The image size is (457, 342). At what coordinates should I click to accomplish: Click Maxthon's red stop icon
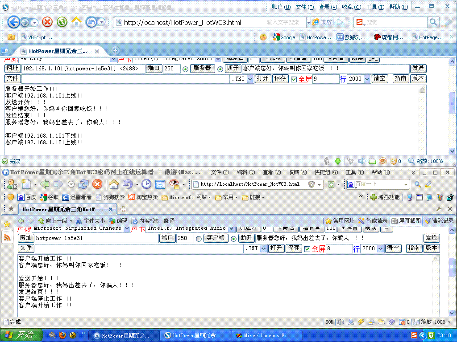coord(97,184)
